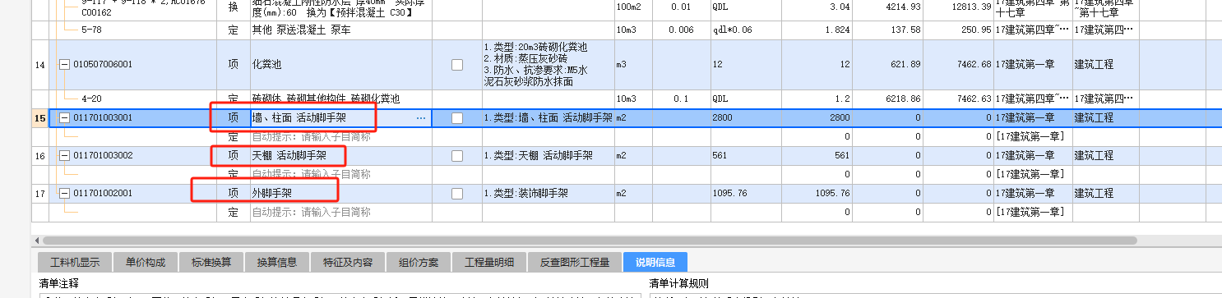Screen dimensions: 1222x298
Task: Click the horizontal scrollbar left arrow
Action: (x=36, y=241)
